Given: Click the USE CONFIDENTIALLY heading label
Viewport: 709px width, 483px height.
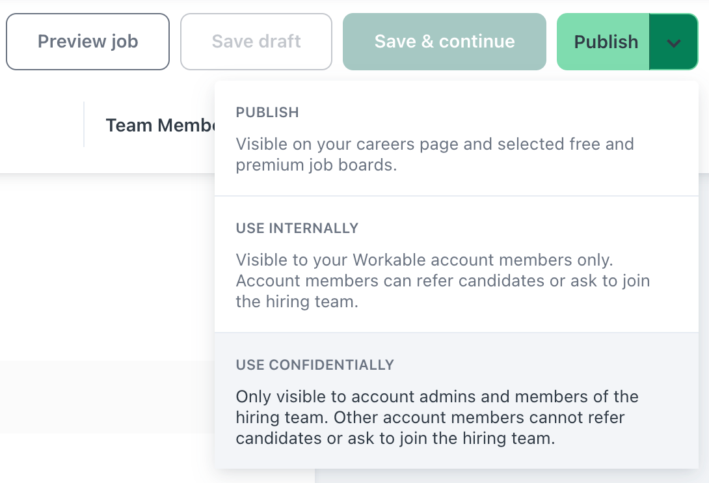Looking at the screenshot, I should [x=315, y=365].
